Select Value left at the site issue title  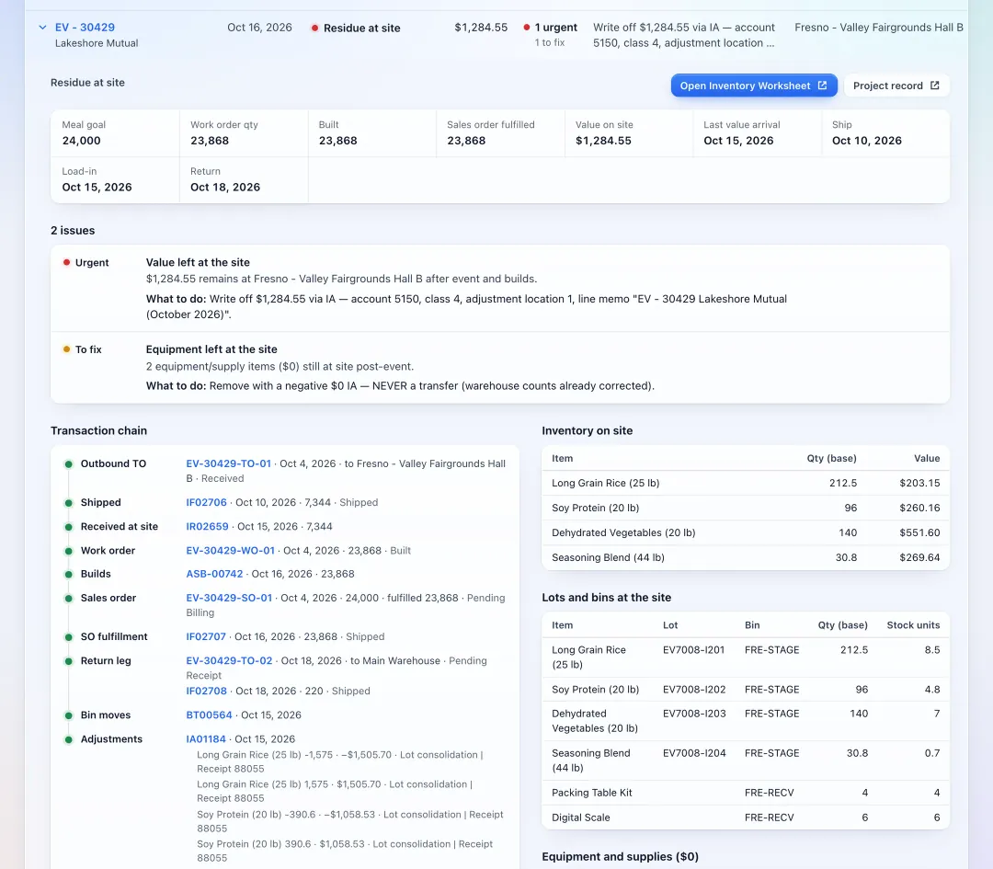click(198, 262)
